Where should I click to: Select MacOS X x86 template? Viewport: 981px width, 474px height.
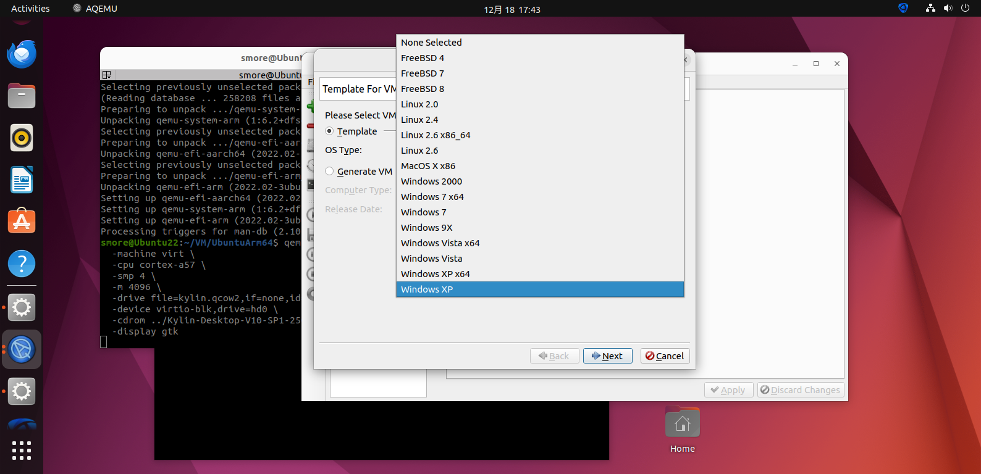540,166
